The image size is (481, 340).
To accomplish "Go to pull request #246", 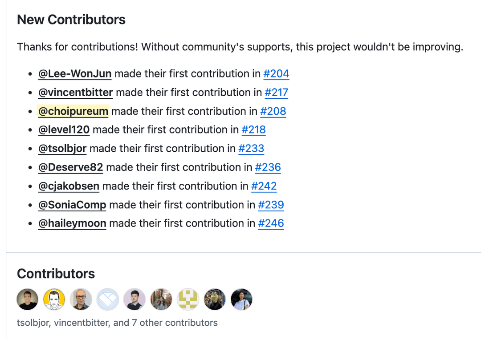I will [271, 223].
